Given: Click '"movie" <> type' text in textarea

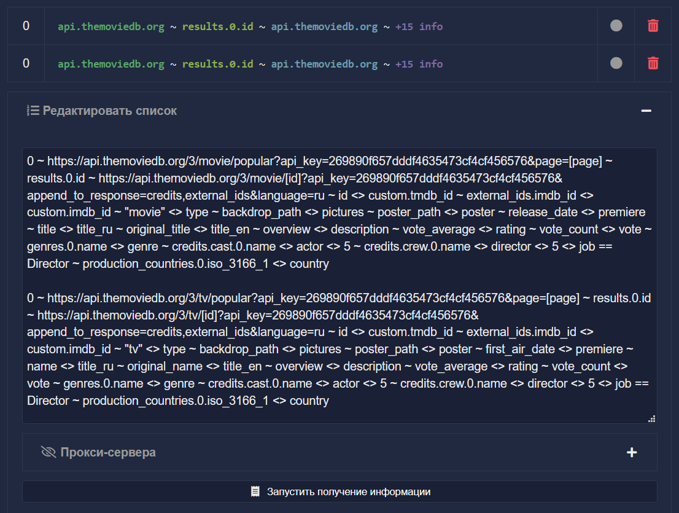Looking at the screenshot, I should pyautogui.click(x=166, y=213).
